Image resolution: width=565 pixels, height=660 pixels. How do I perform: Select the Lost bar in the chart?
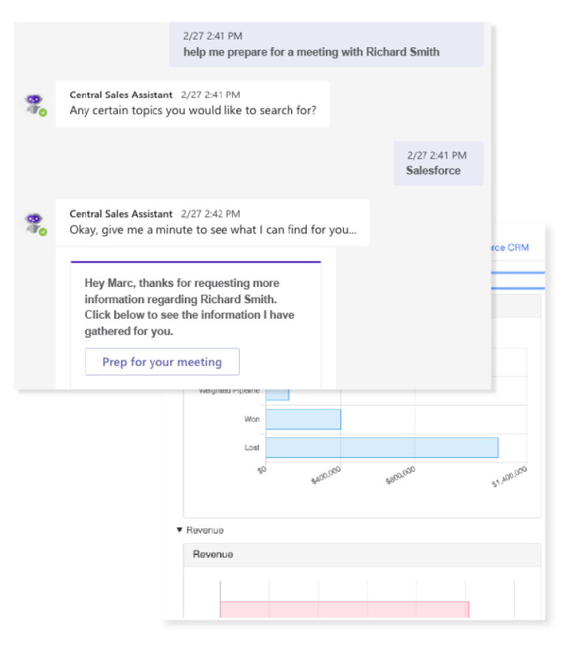tap(381, 447)
